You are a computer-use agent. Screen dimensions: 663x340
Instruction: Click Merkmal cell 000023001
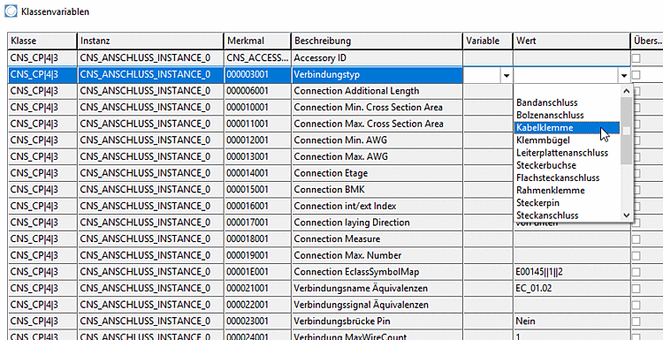(x=258, y=321)
